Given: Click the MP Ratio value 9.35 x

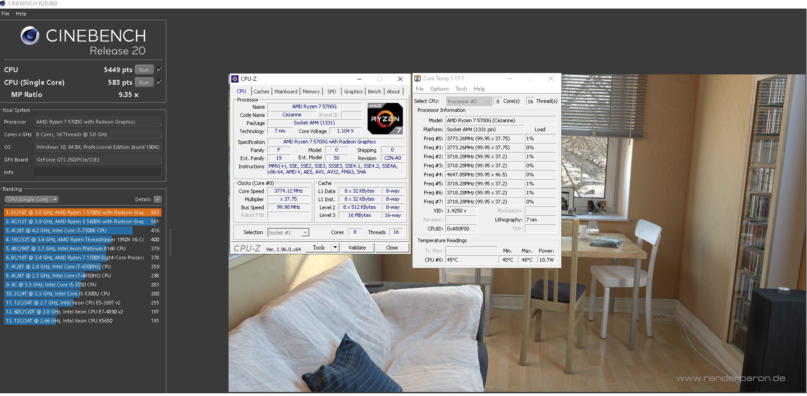Looking at the screenshot, I should 128,95.
